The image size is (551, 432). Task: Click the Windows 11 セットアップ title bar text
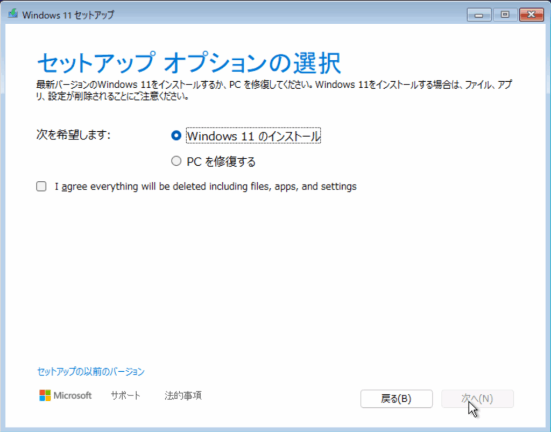pos(68,15)
